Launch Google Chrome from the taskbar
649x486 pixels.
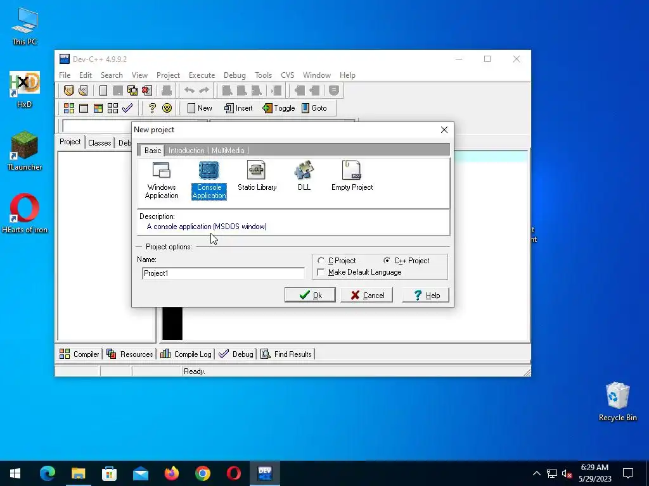point(202,473)
